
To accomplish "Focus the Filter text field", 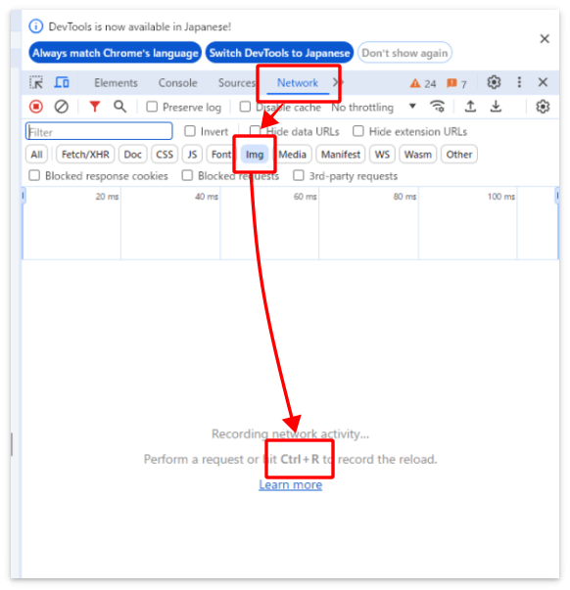I will [99, 131].
